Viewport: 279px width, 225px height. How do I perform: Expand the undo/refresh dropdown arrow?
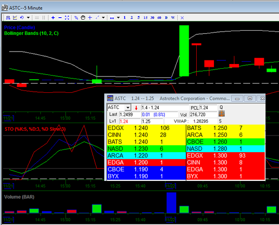[27, 18]
